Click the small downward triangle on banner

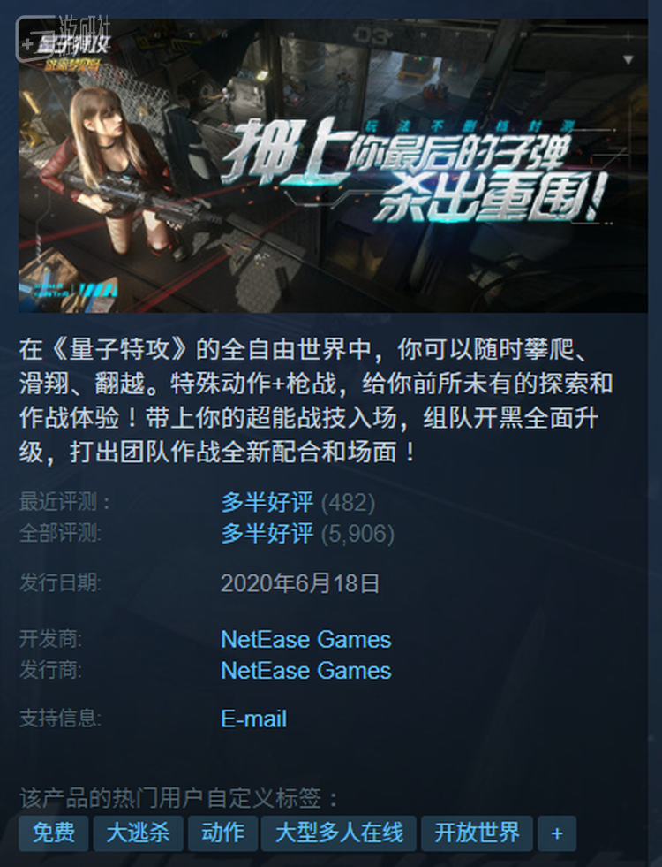(x=628, y=59)
